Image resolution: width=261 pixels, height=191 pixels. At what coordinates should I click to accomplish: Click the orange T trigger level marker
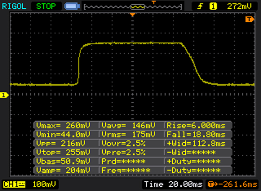250,19
